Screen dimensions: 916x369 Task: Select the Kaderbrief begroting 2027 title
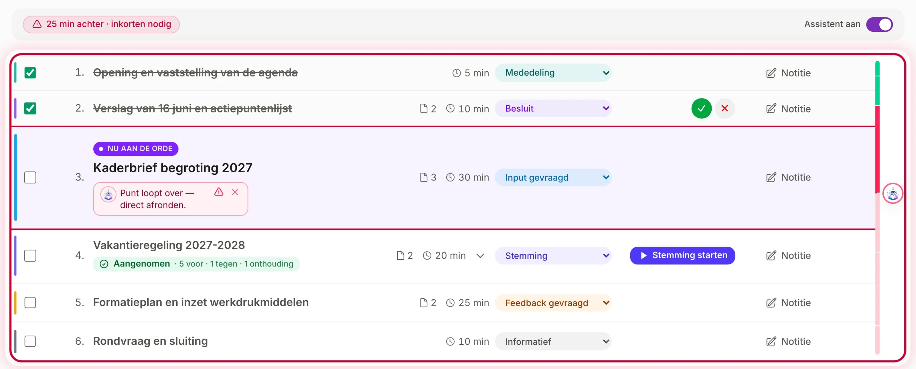click(x=172, y=168)
